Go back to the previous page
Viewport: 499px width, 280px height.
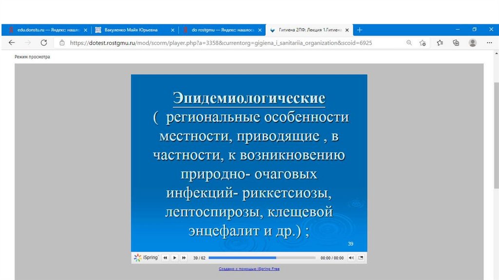click(12, 43)
